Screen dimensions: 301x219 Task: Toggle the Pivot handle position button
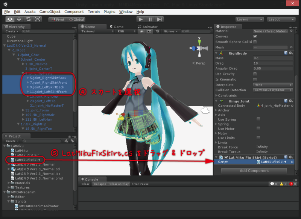[58, 20]
